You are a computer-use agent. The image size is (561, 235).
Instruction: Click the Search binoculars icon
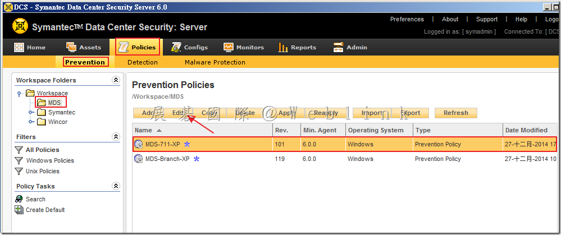(x=19, y=199)
